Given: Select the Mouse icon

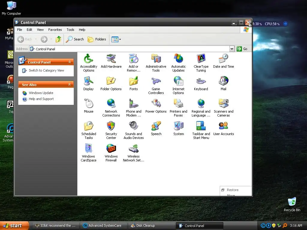Looking at the screenshot, I should click(88, 106).
